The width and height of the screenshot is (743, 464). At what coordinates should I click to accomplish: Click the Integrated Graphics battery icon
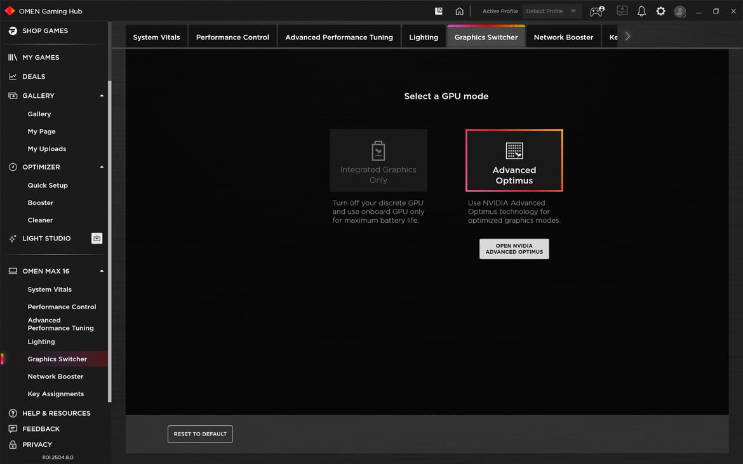click(x=378, y=150)
